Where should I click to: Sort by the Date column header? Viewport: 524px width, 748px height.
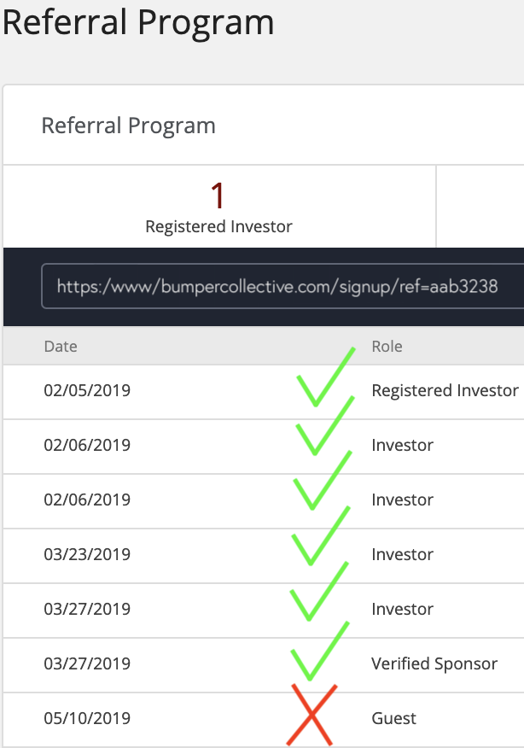click(x=61, y=347)
